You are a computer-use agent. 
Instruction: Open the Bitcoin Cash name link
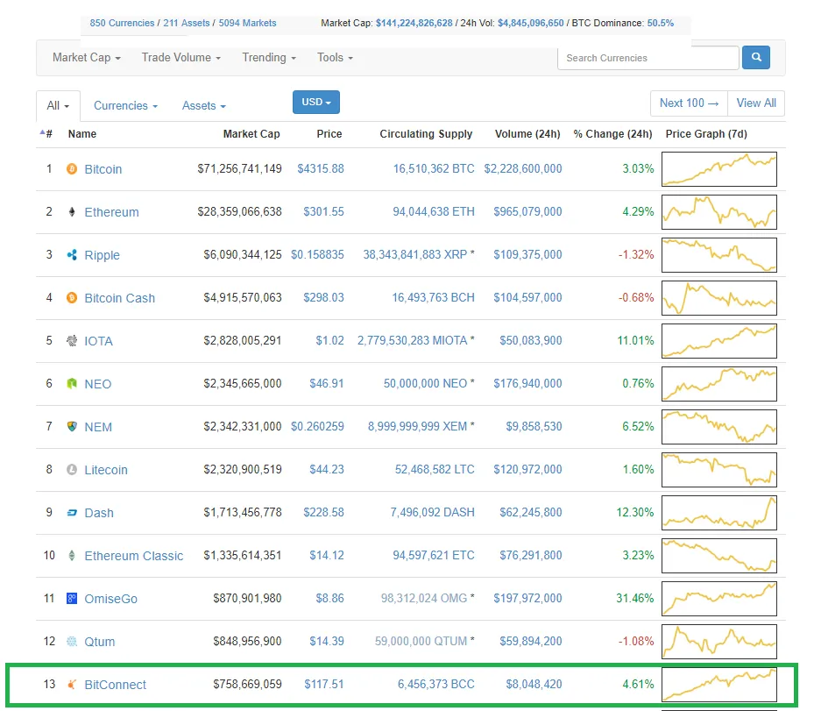click(119, 298)
